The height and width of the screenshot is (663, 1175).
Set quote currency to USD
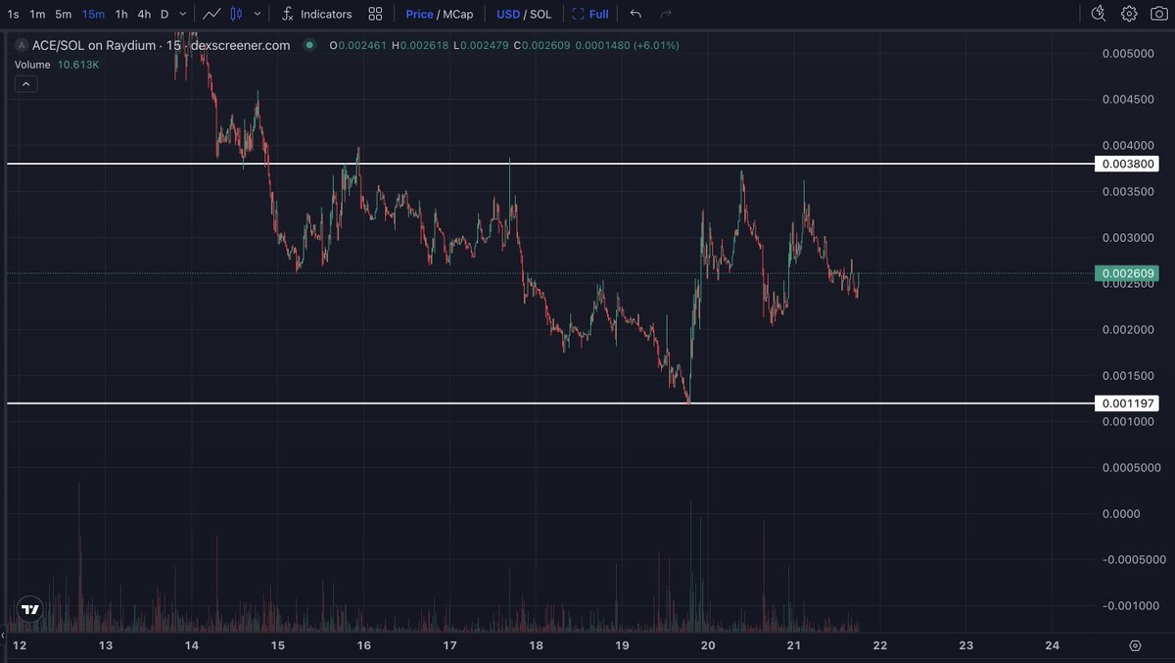click(508, 14)
